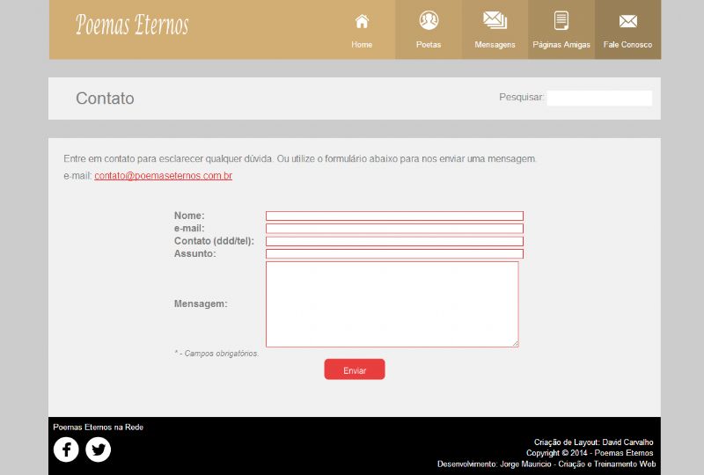Click the Páginas Amigas document icon

(x=561, y=20)
